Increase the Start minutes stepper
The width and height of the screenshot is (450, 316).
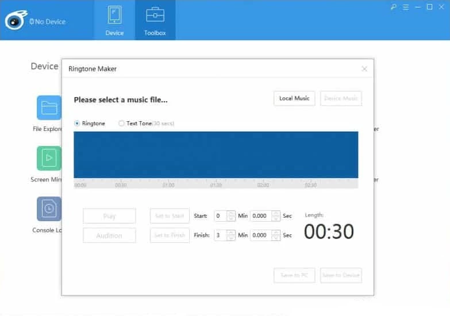click(x=231, y=213)
